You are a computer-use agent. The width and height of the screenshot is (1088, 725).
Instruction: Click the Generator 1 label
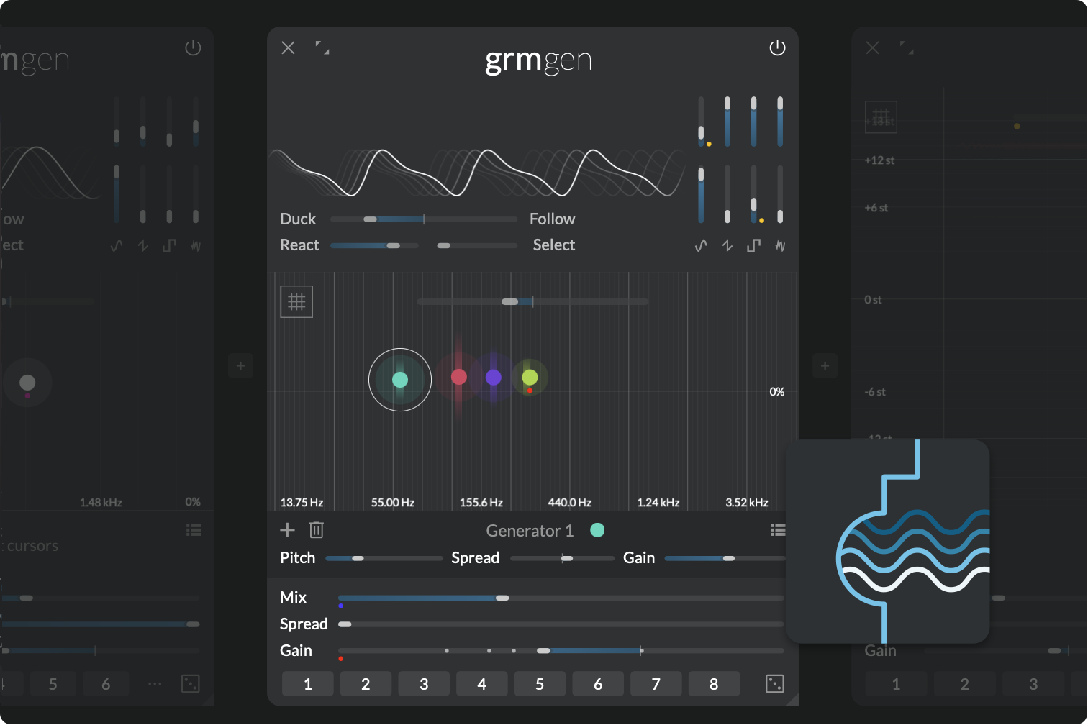point(530,531)
